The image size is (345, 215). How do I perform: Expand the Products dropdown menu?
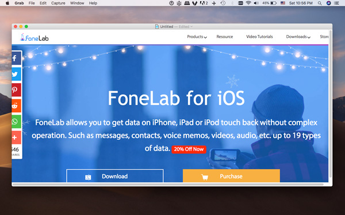197,37
